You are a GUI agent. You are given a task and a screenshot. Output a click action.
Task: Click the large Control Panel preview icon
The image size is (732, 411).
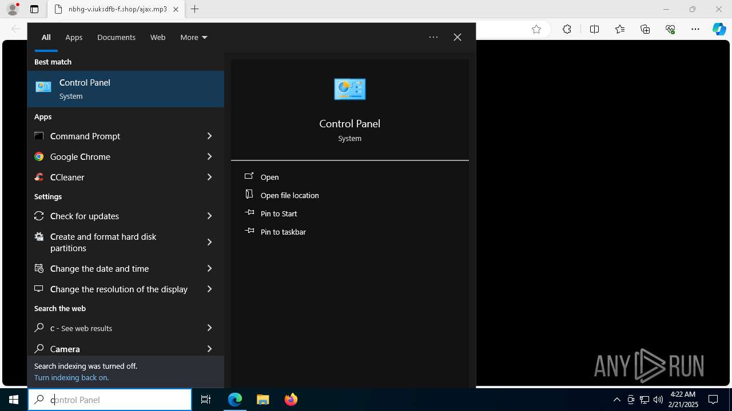point(349,89)
